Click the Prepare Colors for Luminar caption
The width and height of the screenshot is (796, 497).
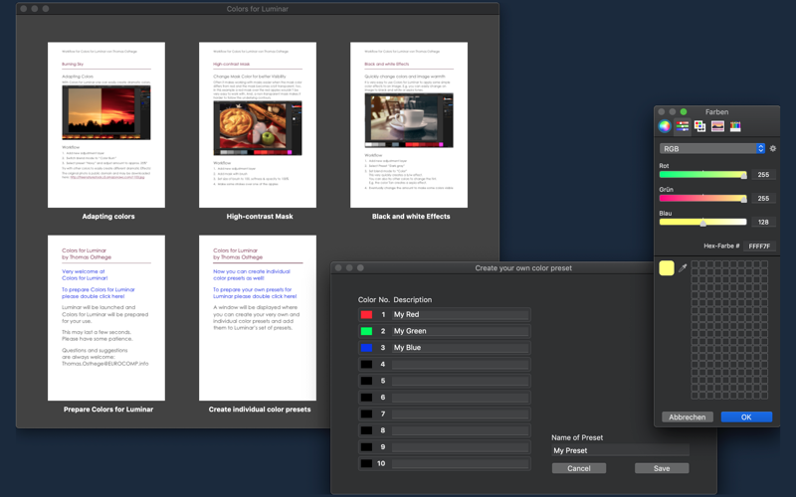pos(108,410)
